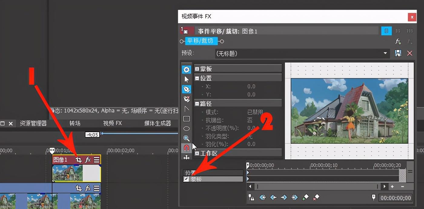Click fx icon on the blue lower clip
This screenshot has width=424, height=209.
[x=88, y=188]
